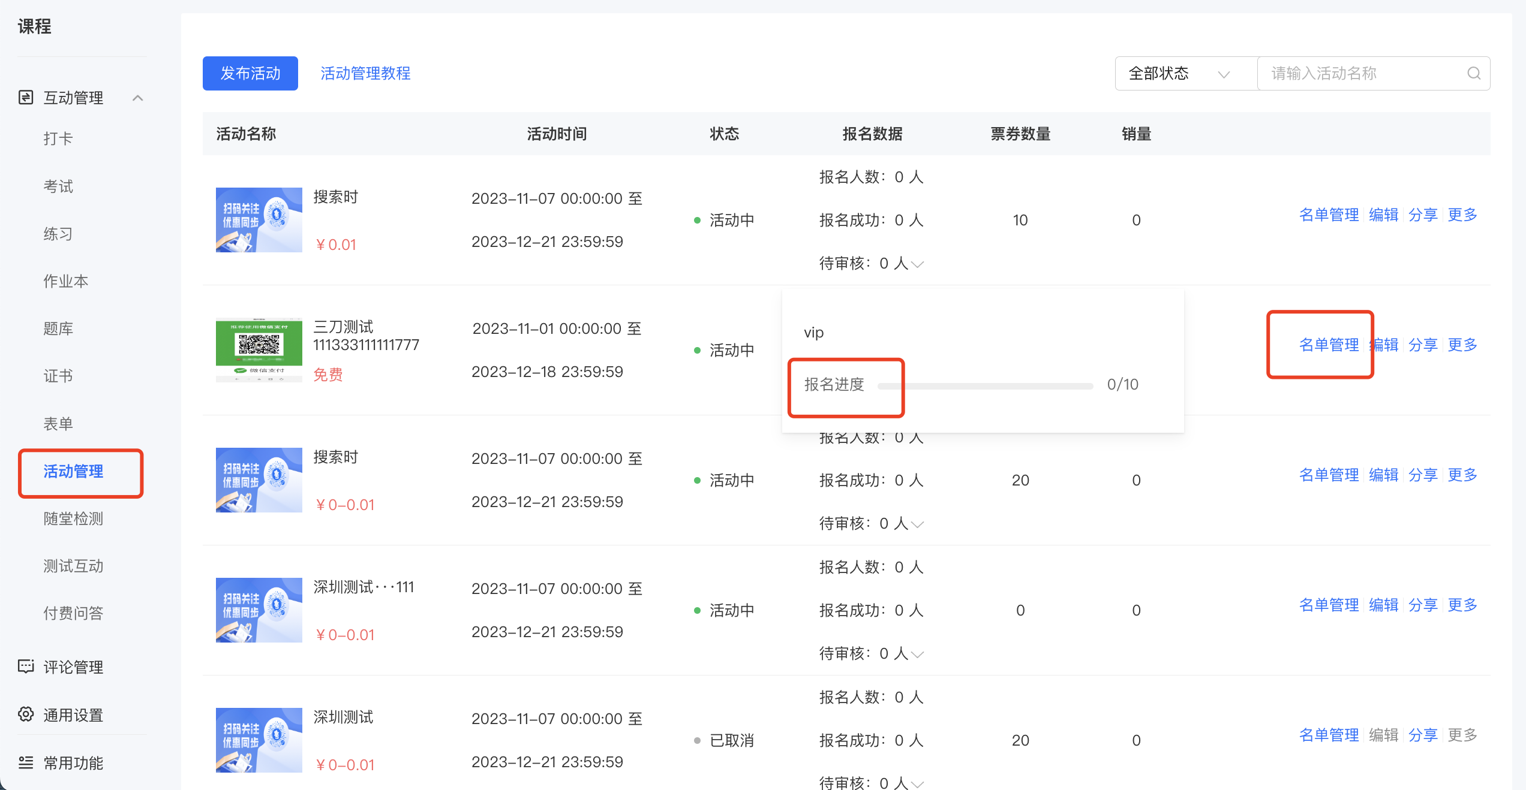
Task: Click the 互动管理 sidebar icon
Action: click(x=26, y=97)
